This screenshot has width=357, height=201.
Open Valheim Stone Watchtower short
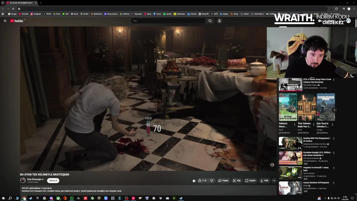pyautogui.click(x=288, y=107)
